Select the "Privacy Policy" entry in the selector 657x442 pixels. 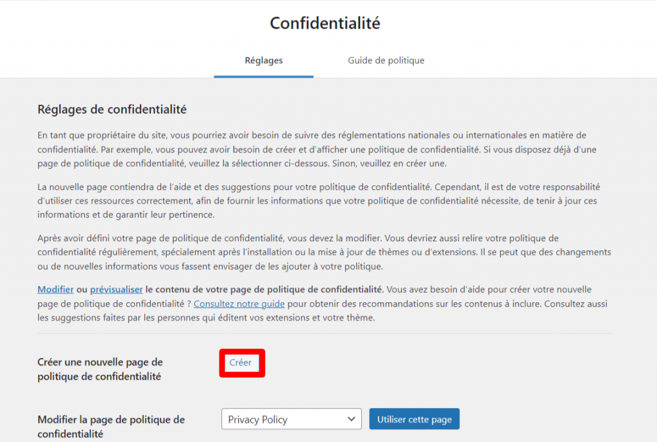coord(291,419)
